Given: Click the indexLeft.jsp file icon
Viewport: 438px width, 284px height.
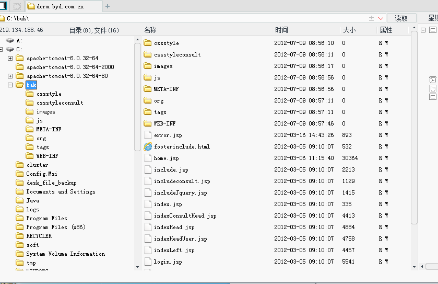Looking at the screenshot, I should (148, 250).
